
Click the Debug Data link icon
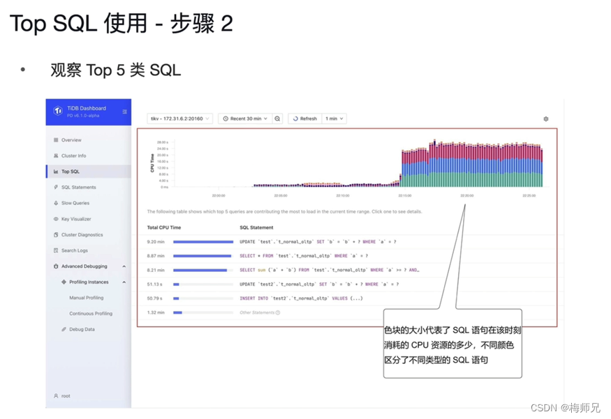click(x=64, y=329)
